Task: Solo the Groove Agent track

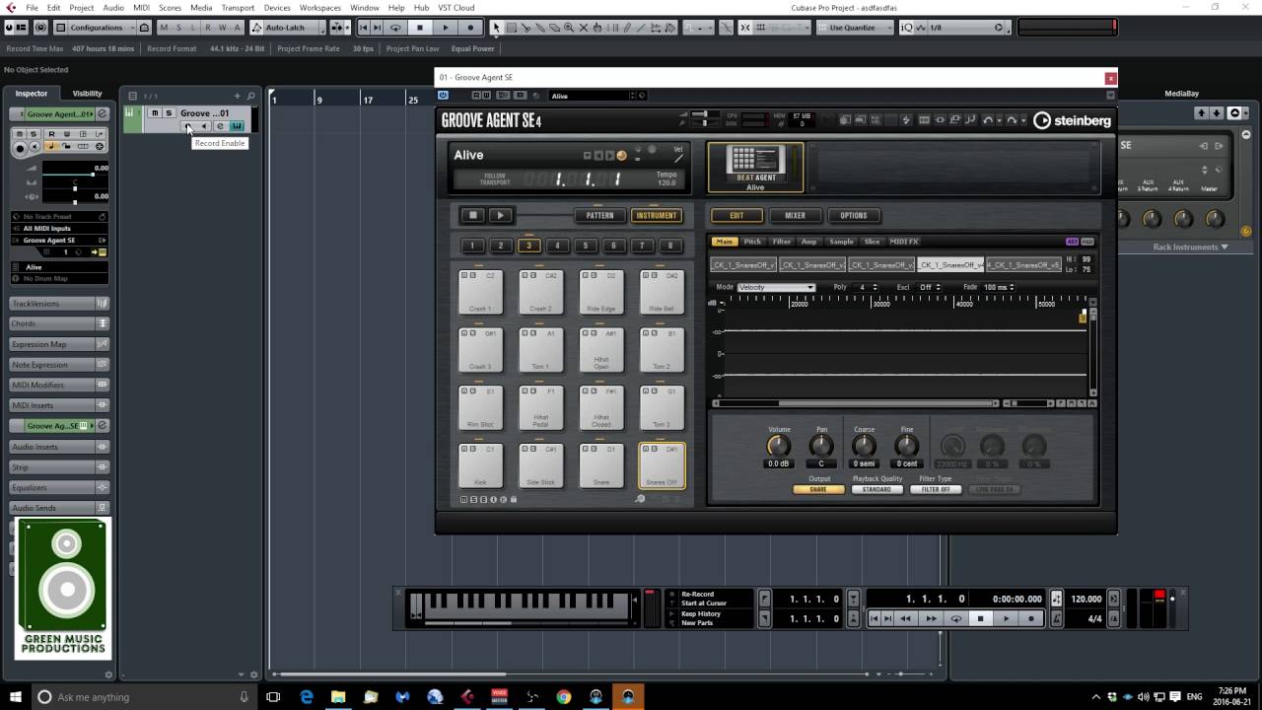Action: pyautogui.click(x=169, y=113)
